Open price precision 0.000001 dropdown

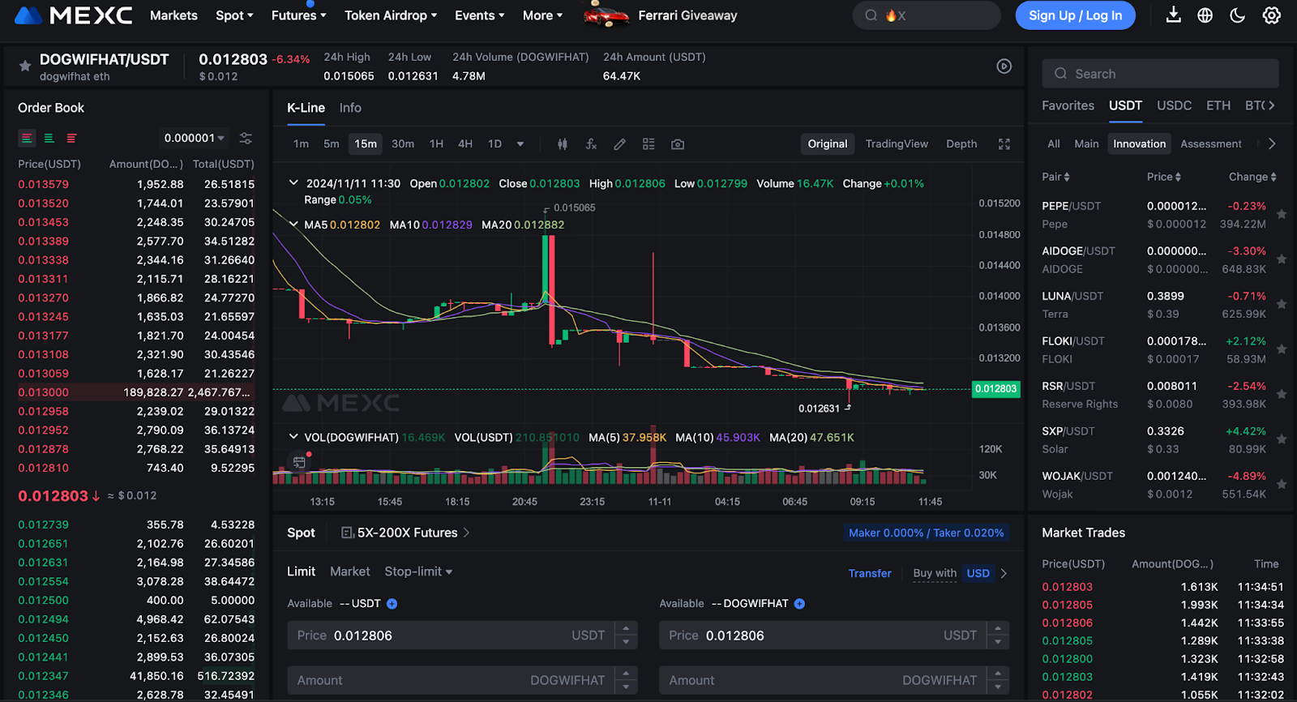point(195,139)
